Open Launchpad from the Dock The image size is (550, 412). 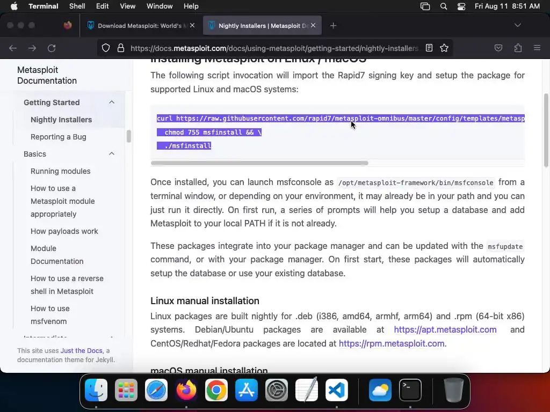tap(126, 390)
